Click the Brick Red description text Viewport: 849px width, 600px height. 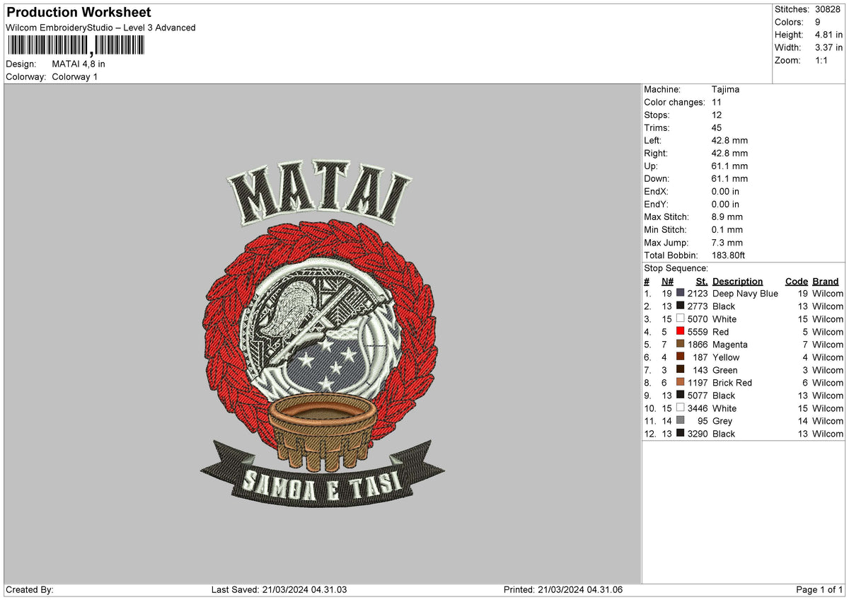tap(732, 383)
